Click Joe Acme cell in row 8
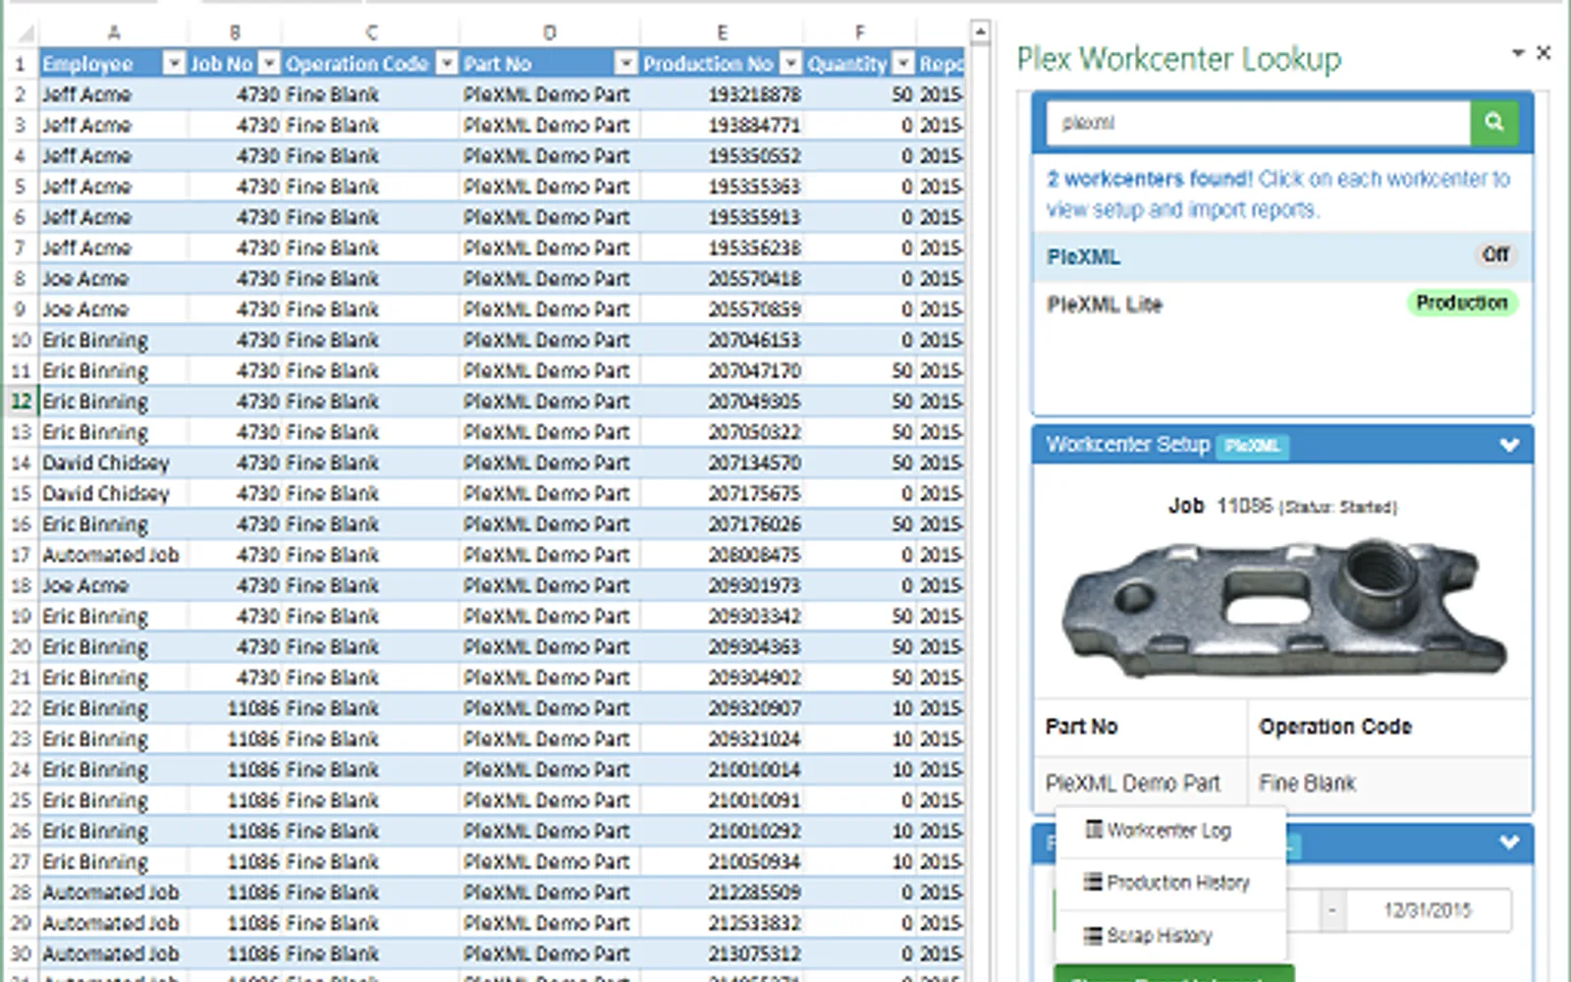 pos(114,279)
